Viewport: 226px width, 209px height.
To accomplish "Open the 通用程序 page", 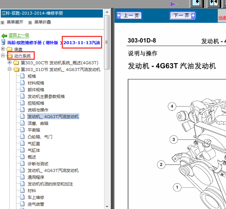I will coord(36,177).
